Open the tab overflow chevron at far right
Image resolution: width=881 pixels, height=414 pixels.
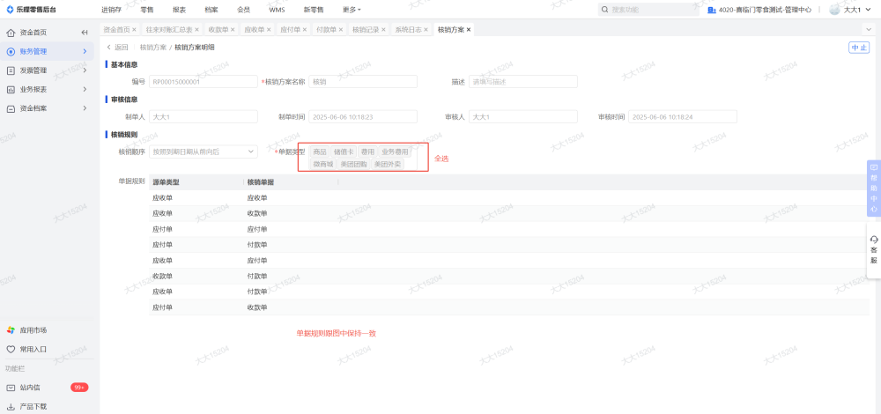tap(870, 29)
